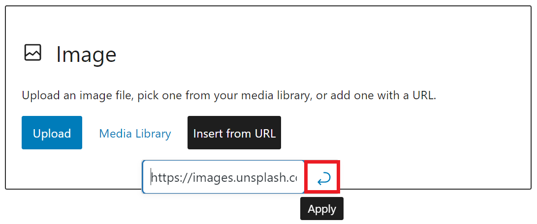
Task: Choose Upload to add an image file
Action: [x=52, y=133]
